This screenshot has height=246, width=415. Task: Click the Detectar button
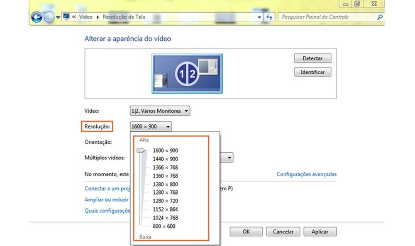312,58
